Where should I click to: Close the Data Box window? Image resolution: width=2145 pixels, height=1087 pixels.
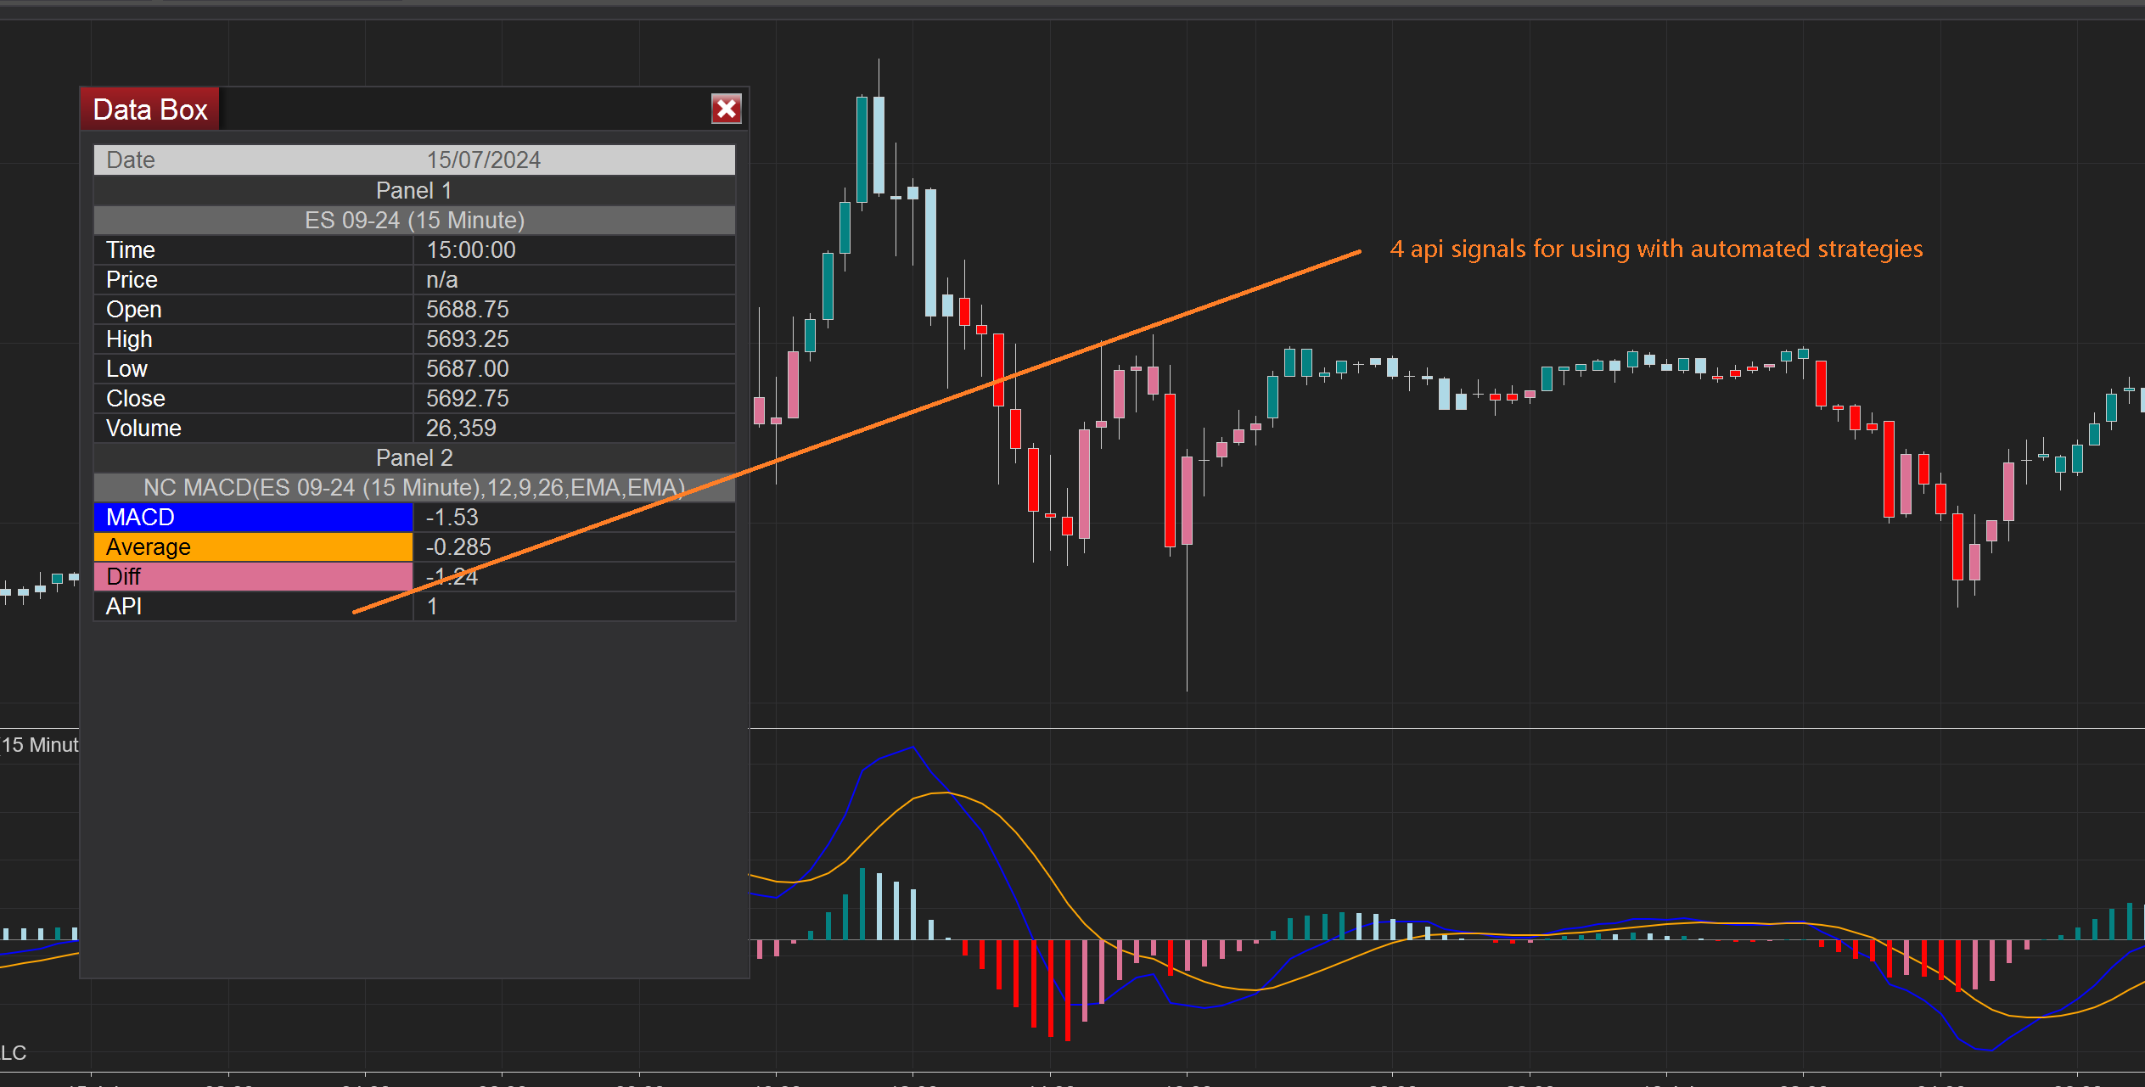point(726,109)
